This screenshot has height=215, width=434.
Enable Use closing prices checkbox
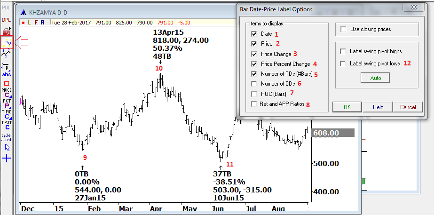344,29
